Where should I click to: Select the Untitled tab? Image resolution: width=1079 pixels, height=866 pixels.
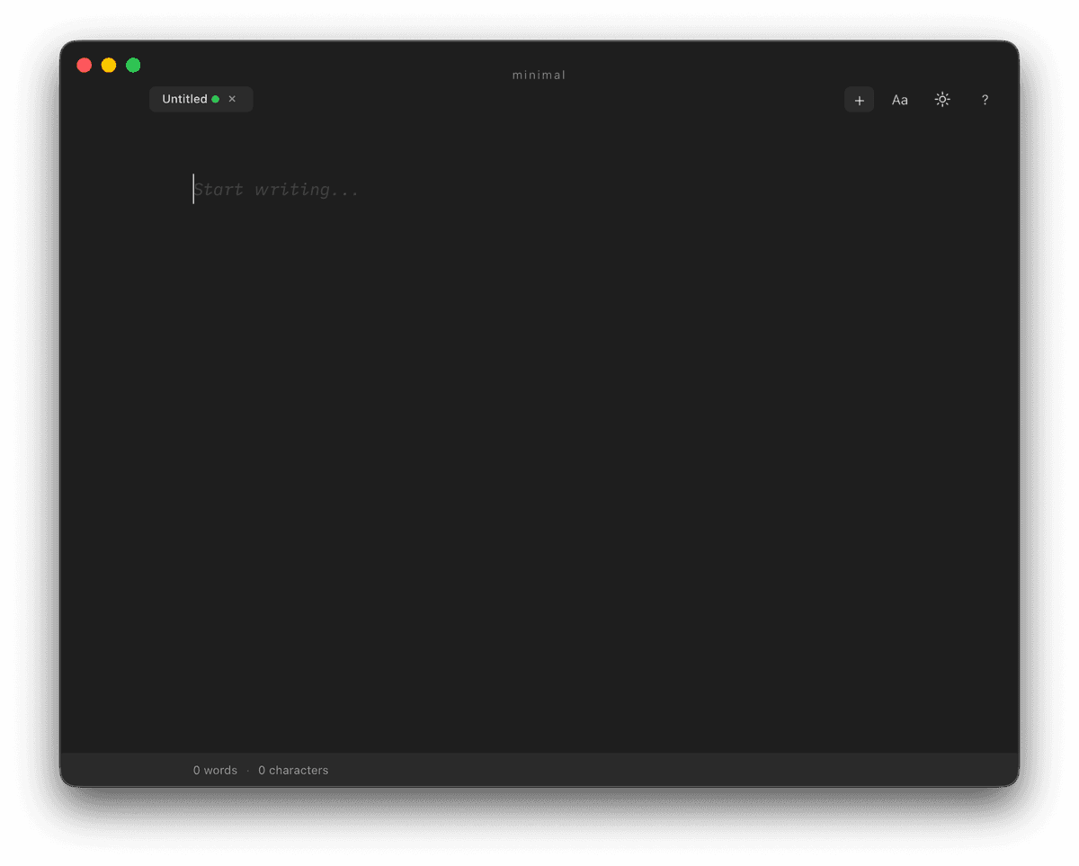(x=185, y=99)
